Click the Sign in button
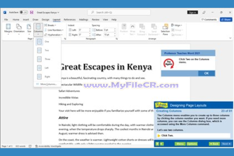 192,12
